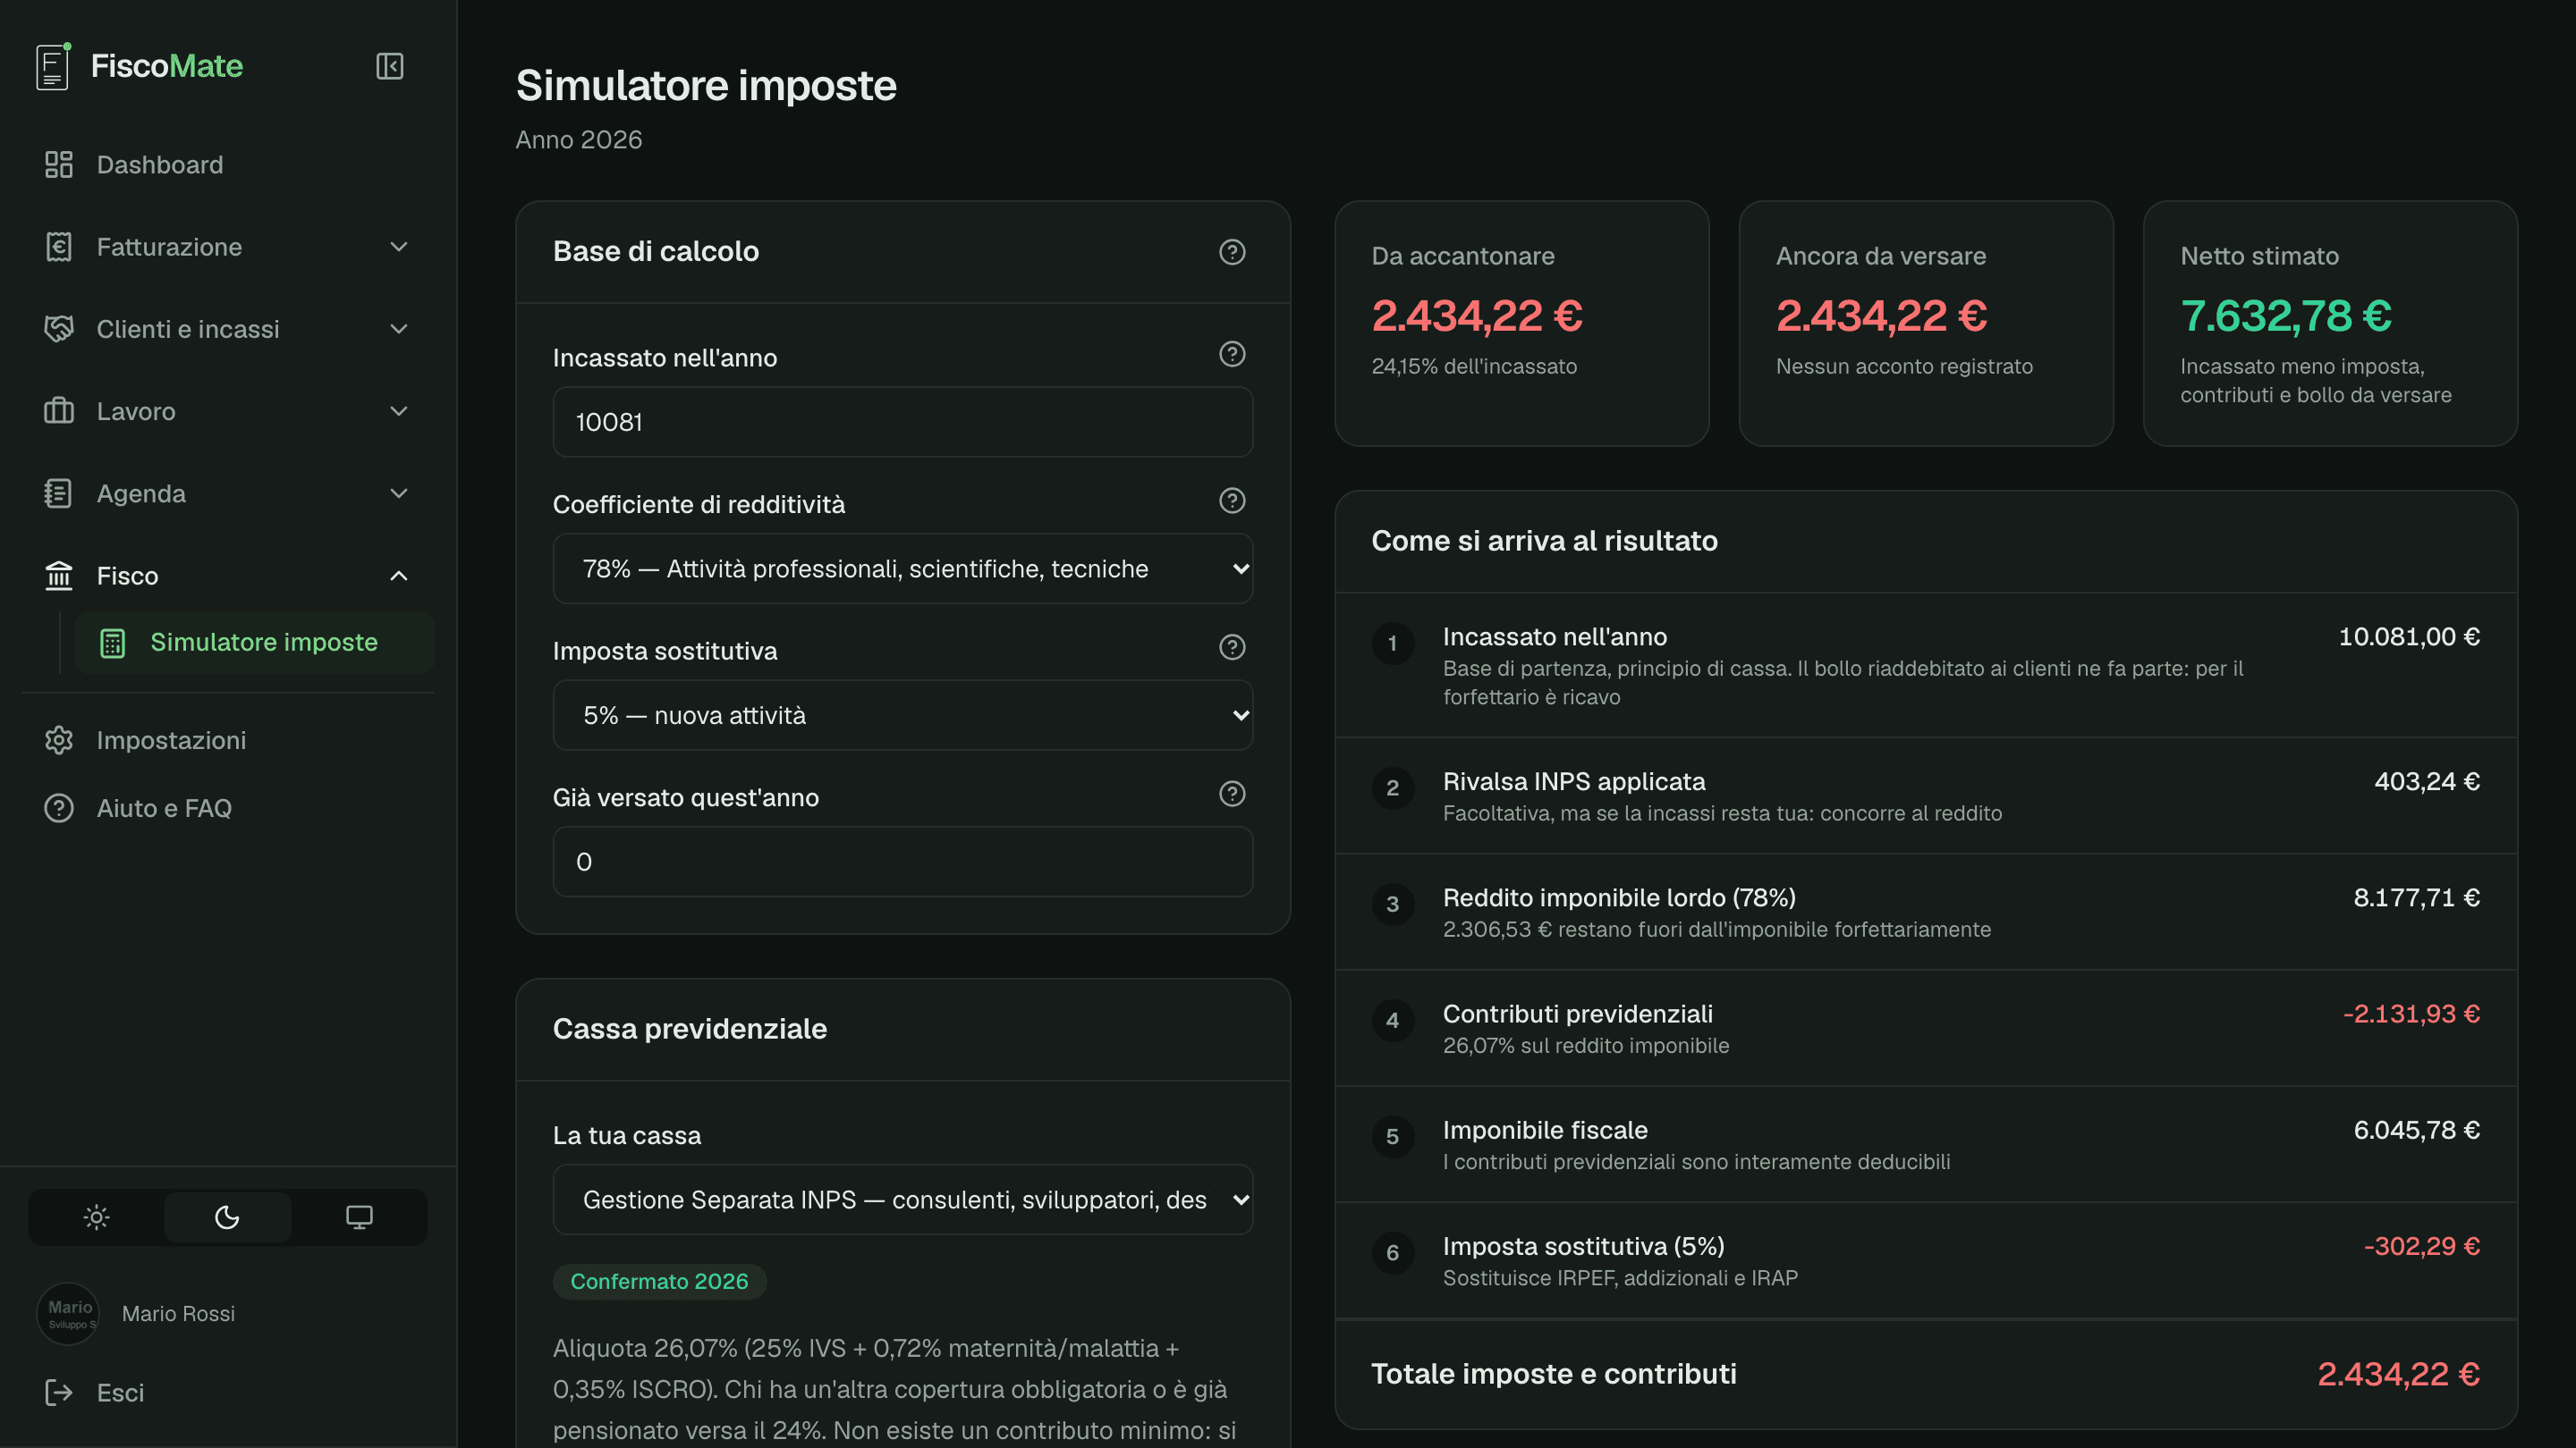The image size is (2576, 1448).
Task: Click the Fisco bank building icon
Action: pyautogui.click(x=59, y=576)
